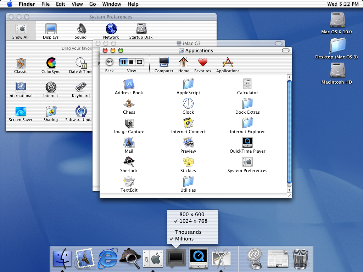Open the ColorSync preference pane
The width and height of the screenshot is (363, 272).
pos(51,63)
